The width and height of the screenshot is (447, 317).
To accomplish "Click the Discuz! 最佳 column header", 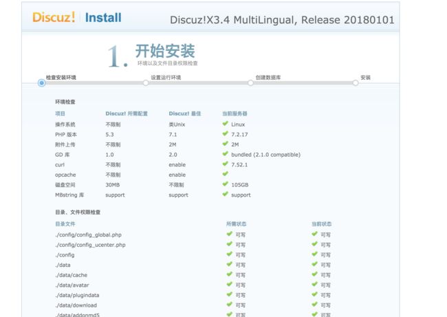I will click(185, 113).
